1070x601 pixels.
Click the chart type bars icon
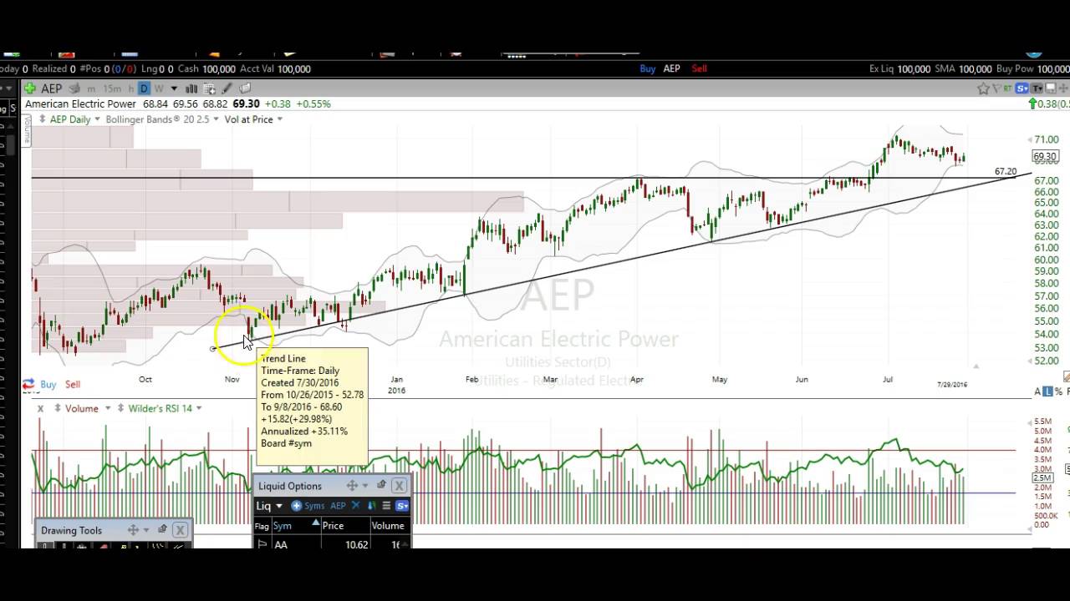[x=191, y=88]
